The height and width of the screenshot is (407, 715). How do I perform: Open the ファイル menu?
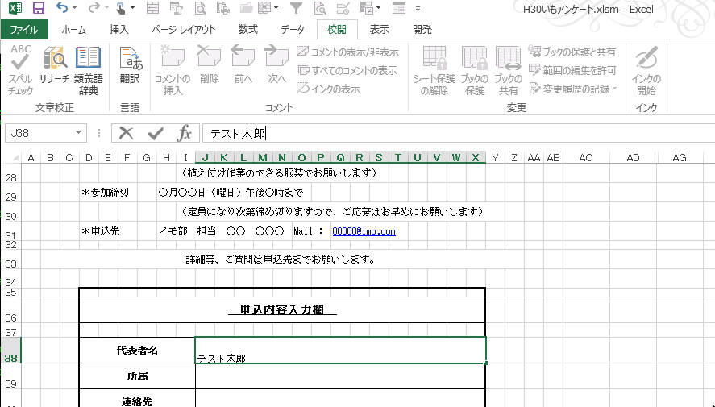pyautogui.click(x=24, y=30)
